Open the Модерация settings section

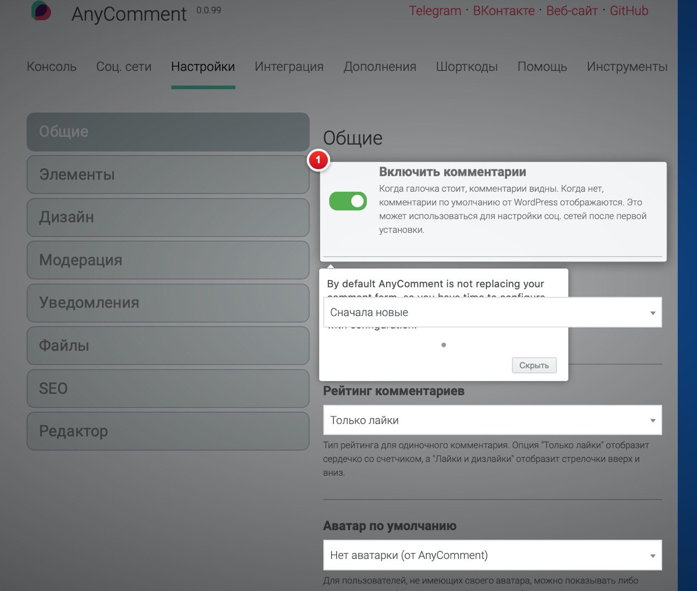pyautogui.click(x=168, y=260)
